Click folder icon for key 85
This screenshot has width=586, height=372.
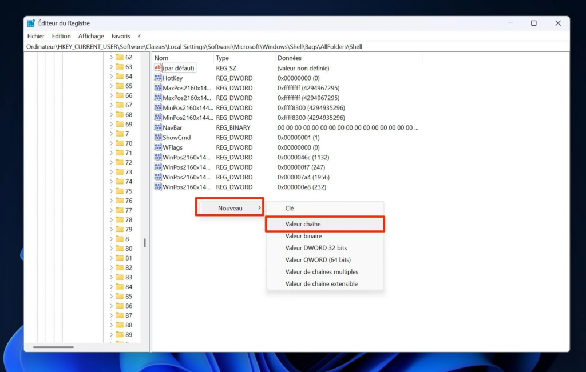coord(120,296)
